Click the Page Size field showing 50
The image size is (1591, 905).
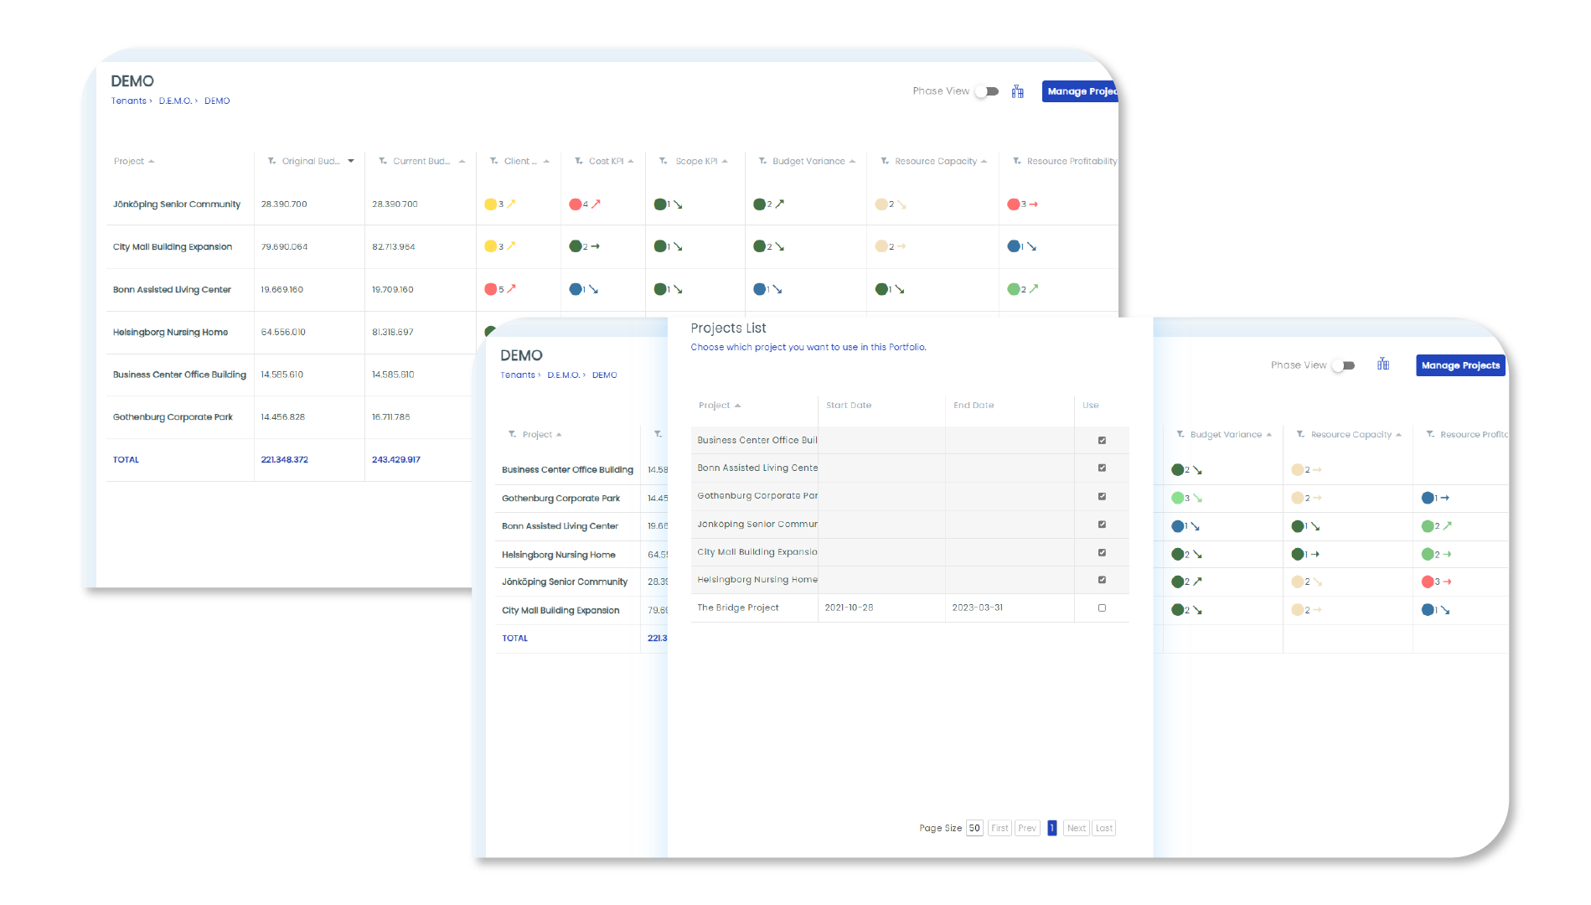[x=974, y=828]
